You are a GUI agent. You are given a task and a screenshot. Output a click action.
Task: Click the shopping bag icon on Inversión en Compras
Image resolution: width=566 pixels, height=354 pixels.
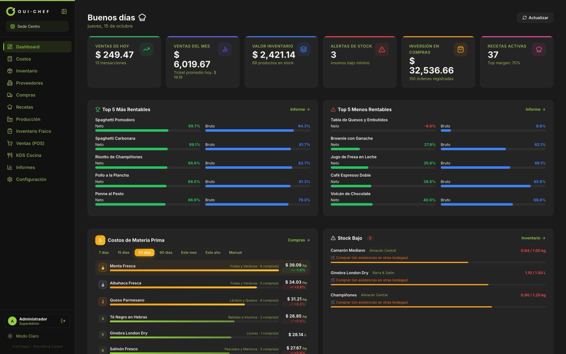click(x=460, y=49)
